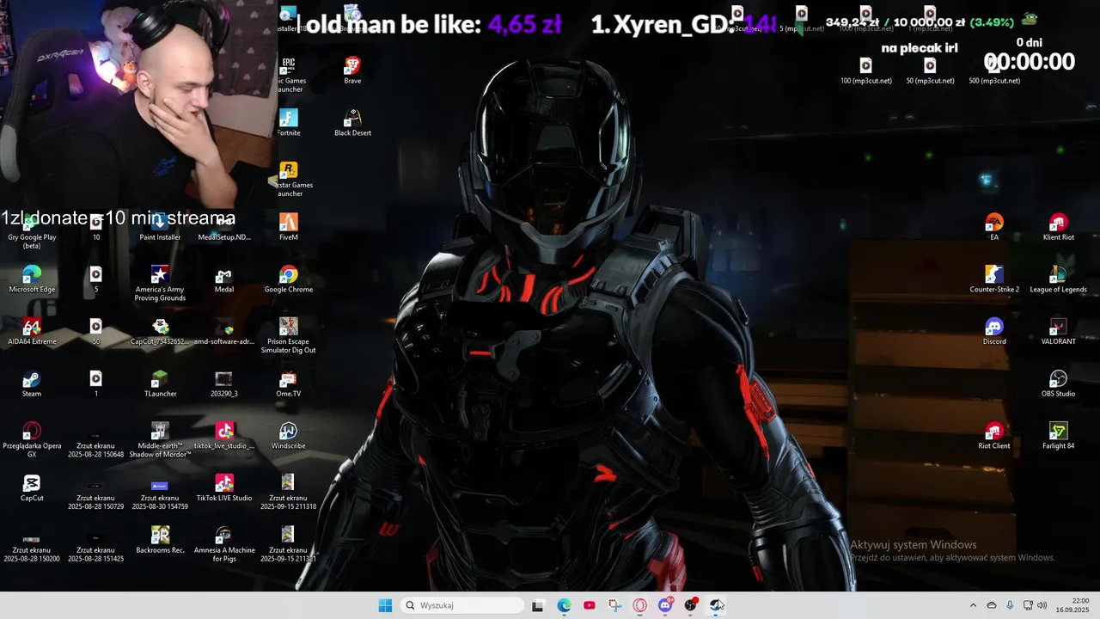1100x619 pixels.
Task: Open Prison Escape Simulator Dig Out icon
Action: pos(289,336)
